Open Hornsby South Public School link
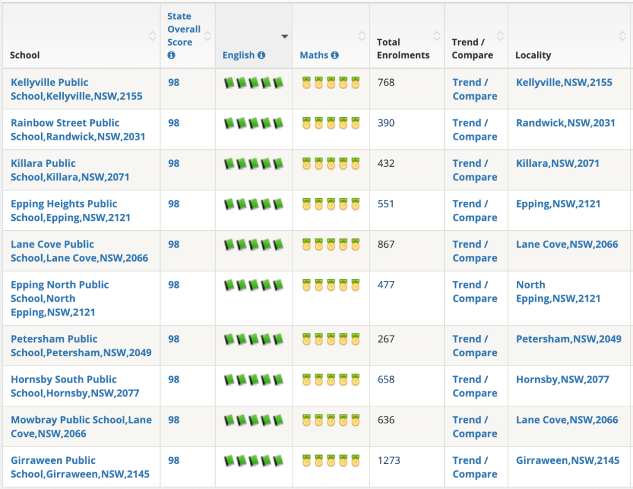Viewport: 633px width, 489px height. click(74, 386)
